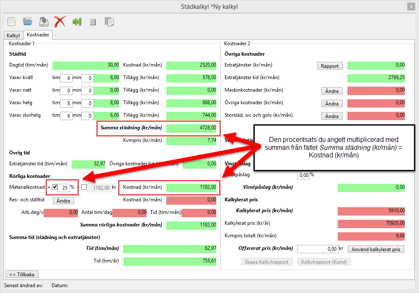Screen dimensions: 419x293
Task: Select the Kostnader tab
Action: (38, 35)
